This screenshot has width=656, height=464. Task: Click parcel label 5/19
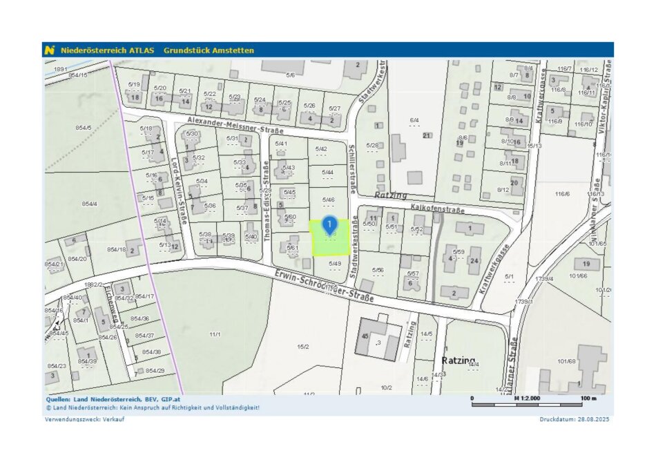click(x=134, y=84)
